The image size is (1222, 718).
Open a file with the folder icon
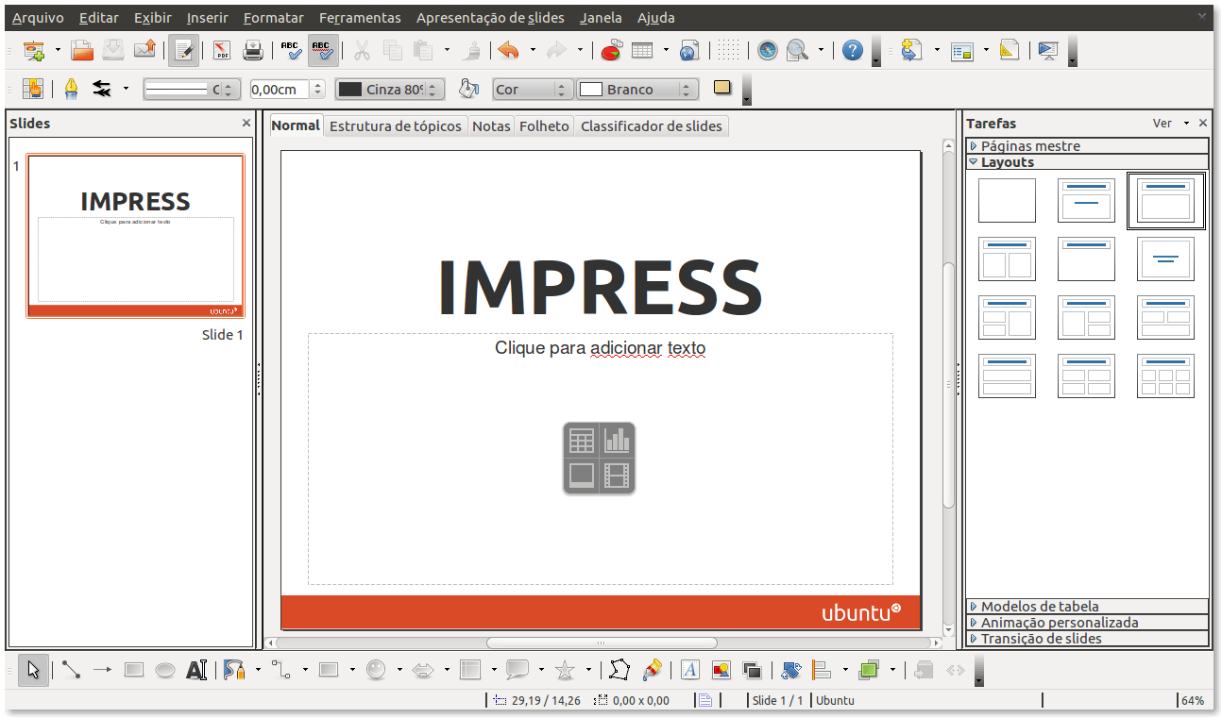pos(82,51)
